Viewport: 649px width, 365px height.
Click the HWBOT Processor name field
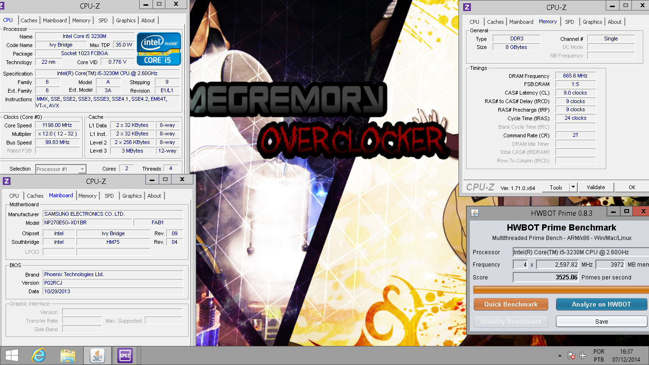coord(581,252)
